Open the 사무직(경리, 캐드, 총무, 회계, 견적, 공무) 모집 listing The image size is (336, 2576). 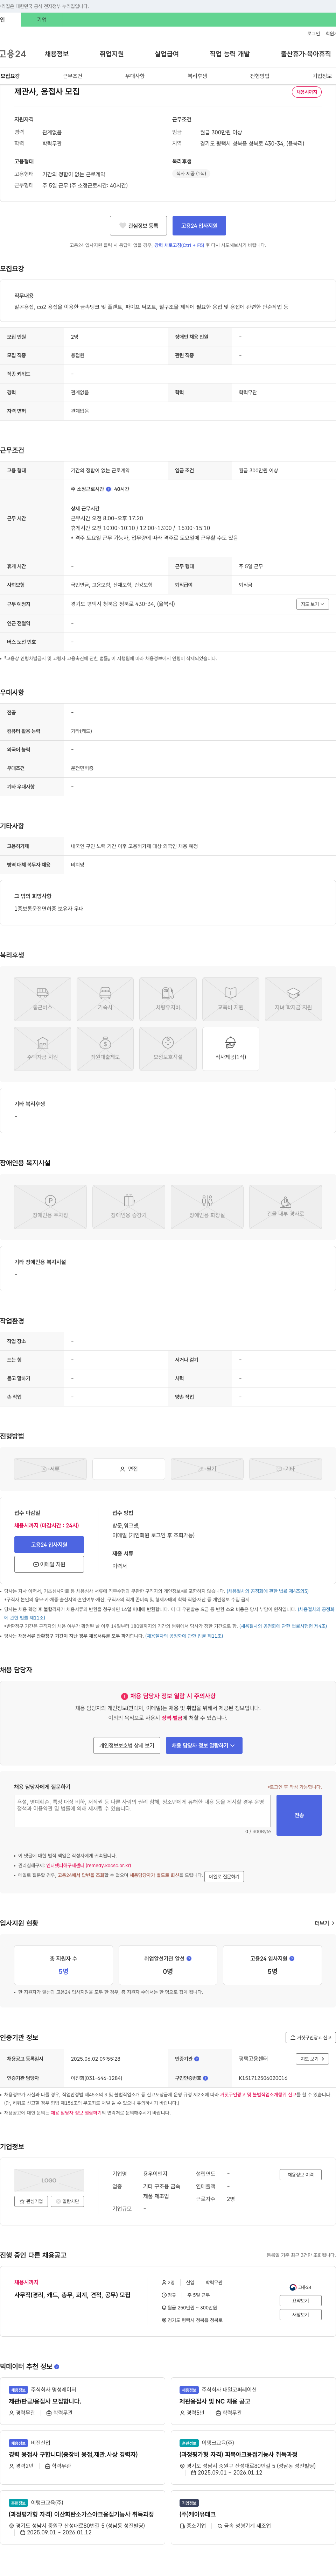tap(72, 2295)
